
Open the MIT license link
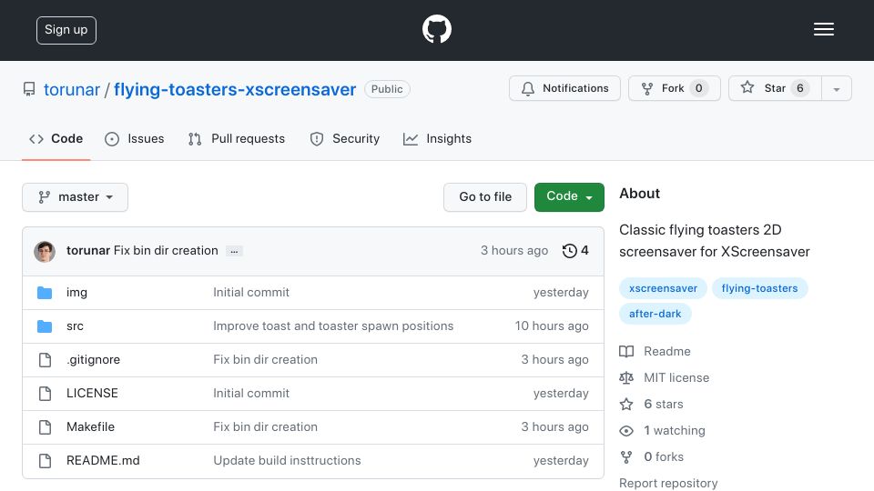click(x=676, y=377)
